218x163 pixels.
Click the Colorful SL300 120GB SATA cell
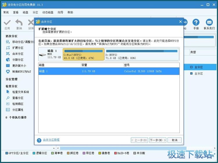pos(143,71)
